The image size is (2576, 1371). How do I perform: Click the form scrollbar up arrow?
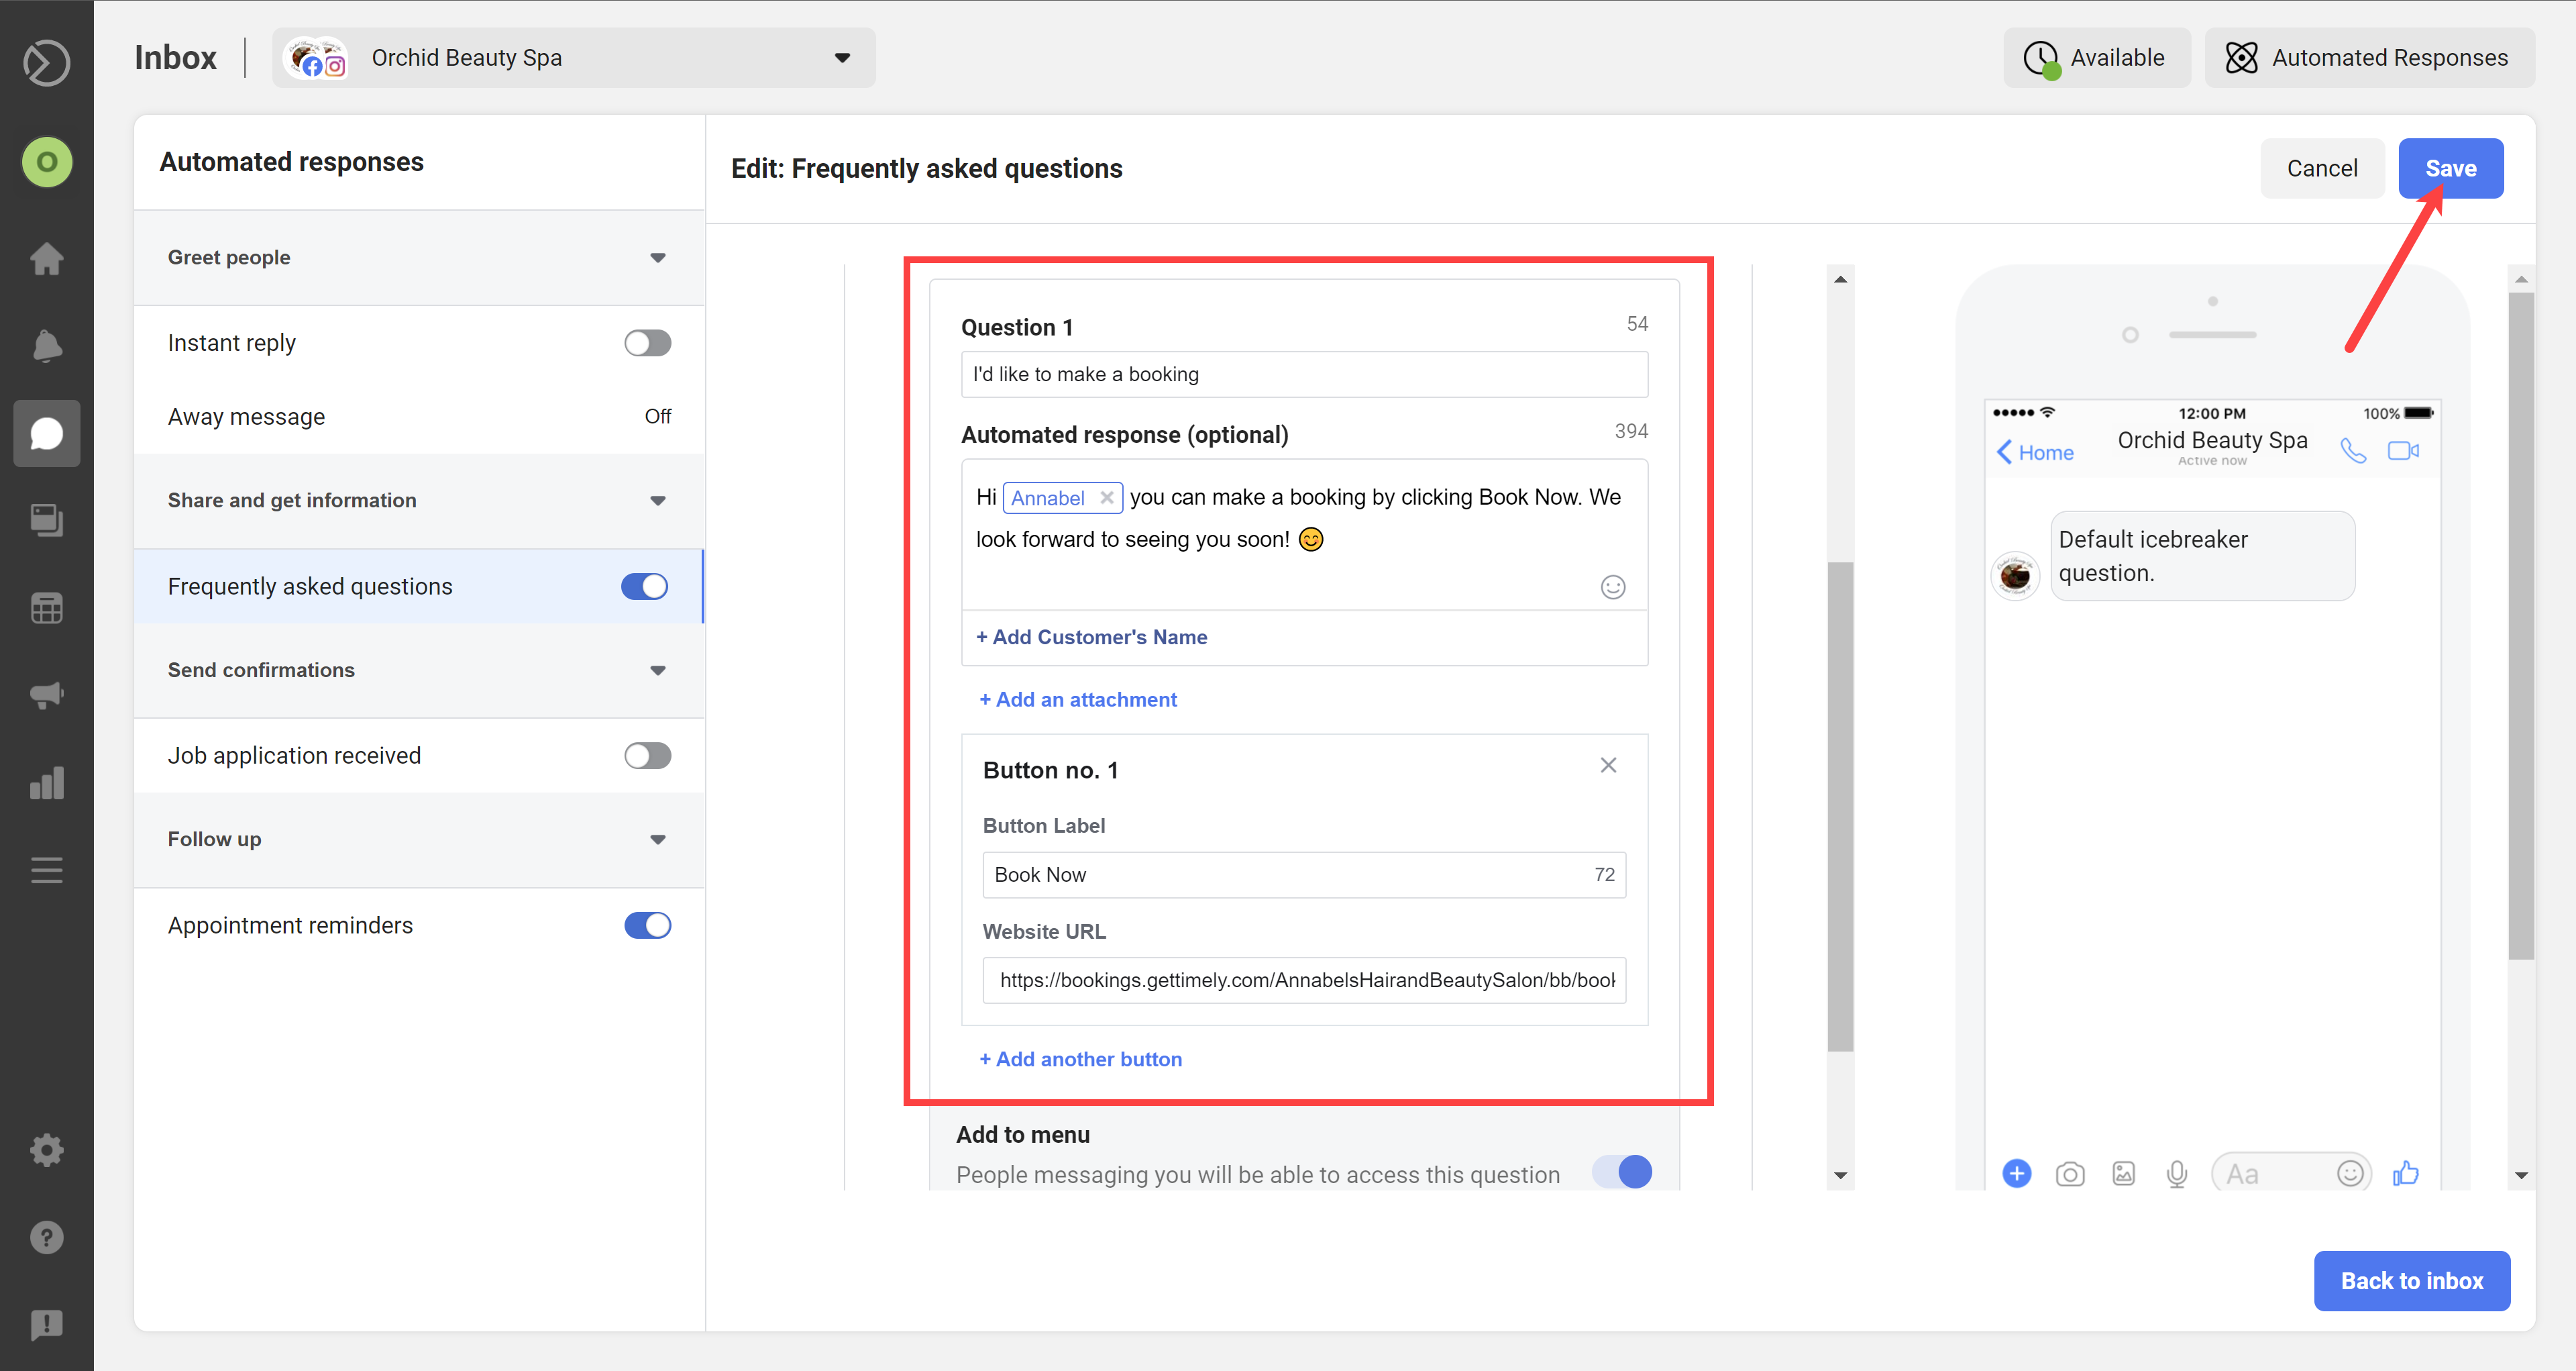(1840, 279)
